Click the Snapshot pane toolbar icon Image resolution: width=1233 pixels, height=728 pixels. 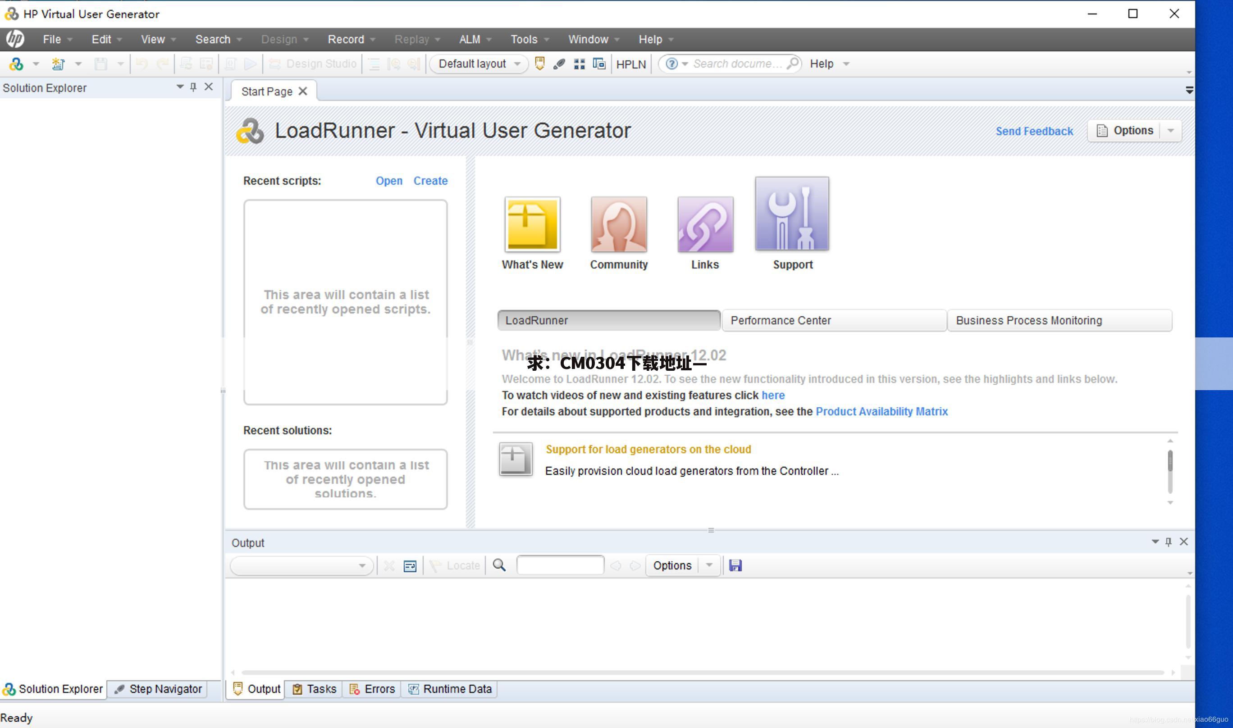[x=599, y=64]
